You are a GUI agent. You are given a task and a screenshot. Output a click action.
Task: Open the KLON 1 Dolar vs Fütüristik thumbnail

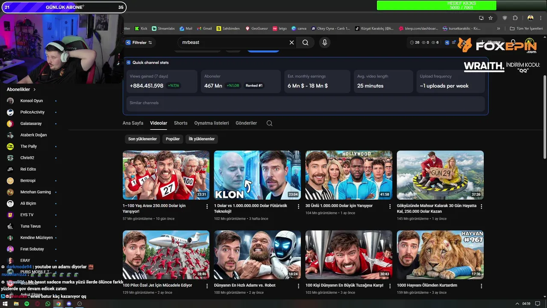[x=257, y=175]
